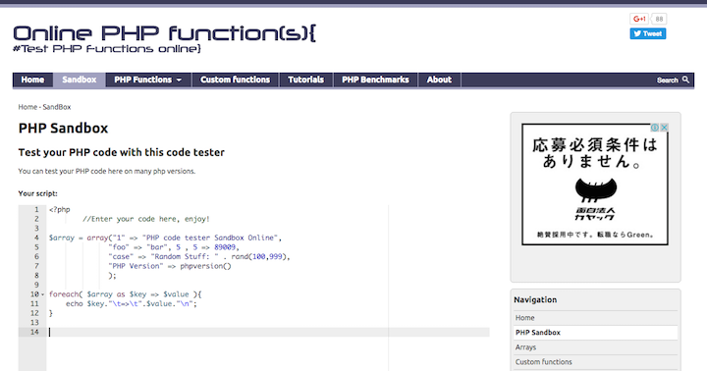Collapse the foreach block fold arrow

tap(43, 294)
